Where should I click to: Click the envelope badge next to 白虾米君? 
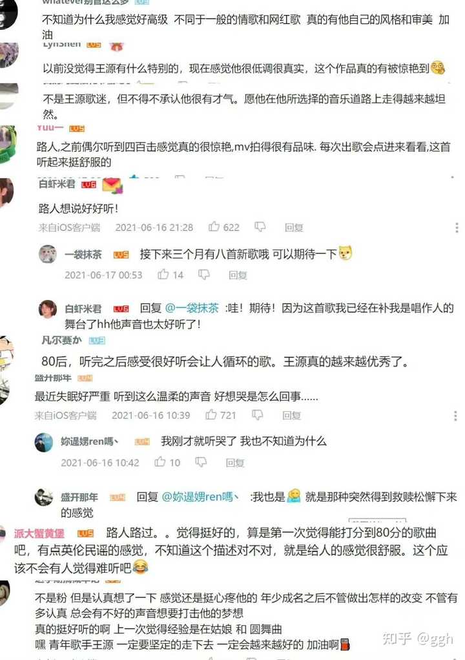pos(112,186)
